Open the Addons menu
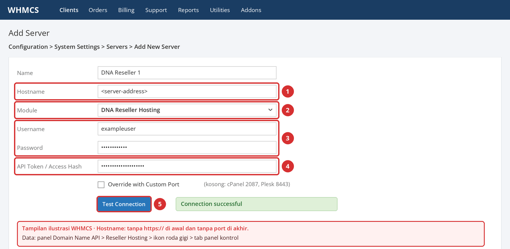 click(x=251, y=10)
